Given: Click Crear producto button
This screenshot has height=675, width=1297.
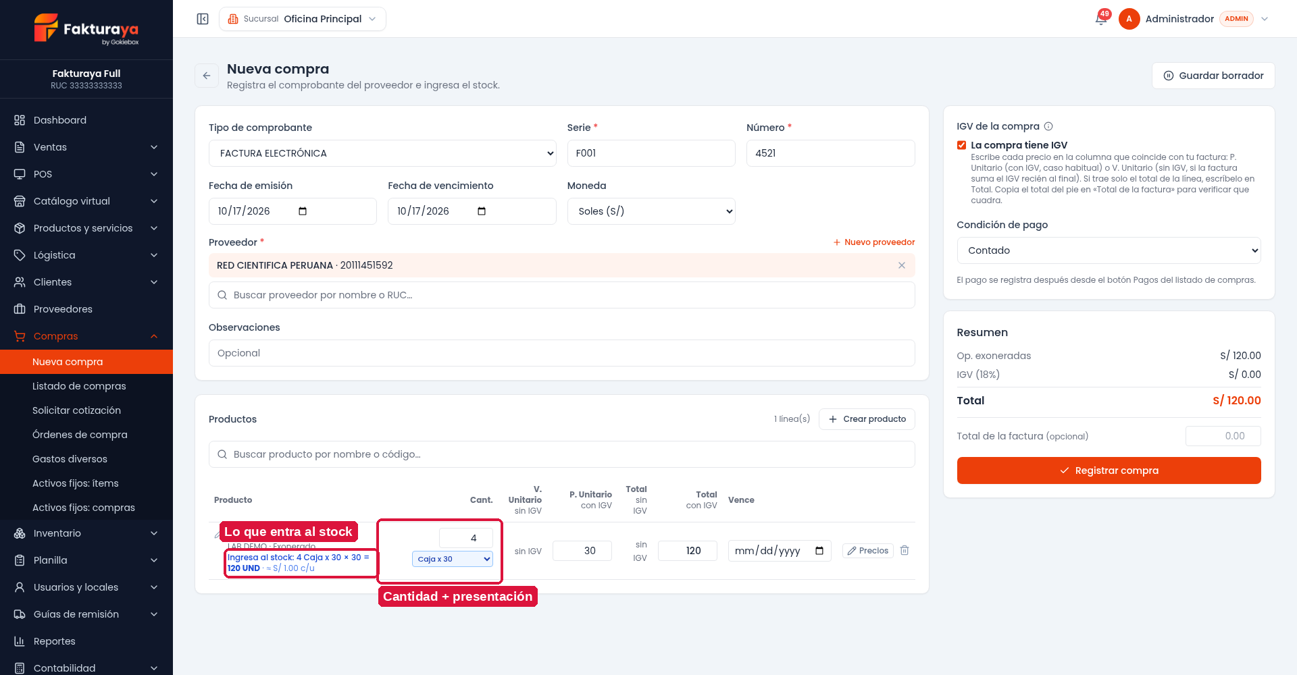Looking at the screenshot, I should [x=867, y=419].
